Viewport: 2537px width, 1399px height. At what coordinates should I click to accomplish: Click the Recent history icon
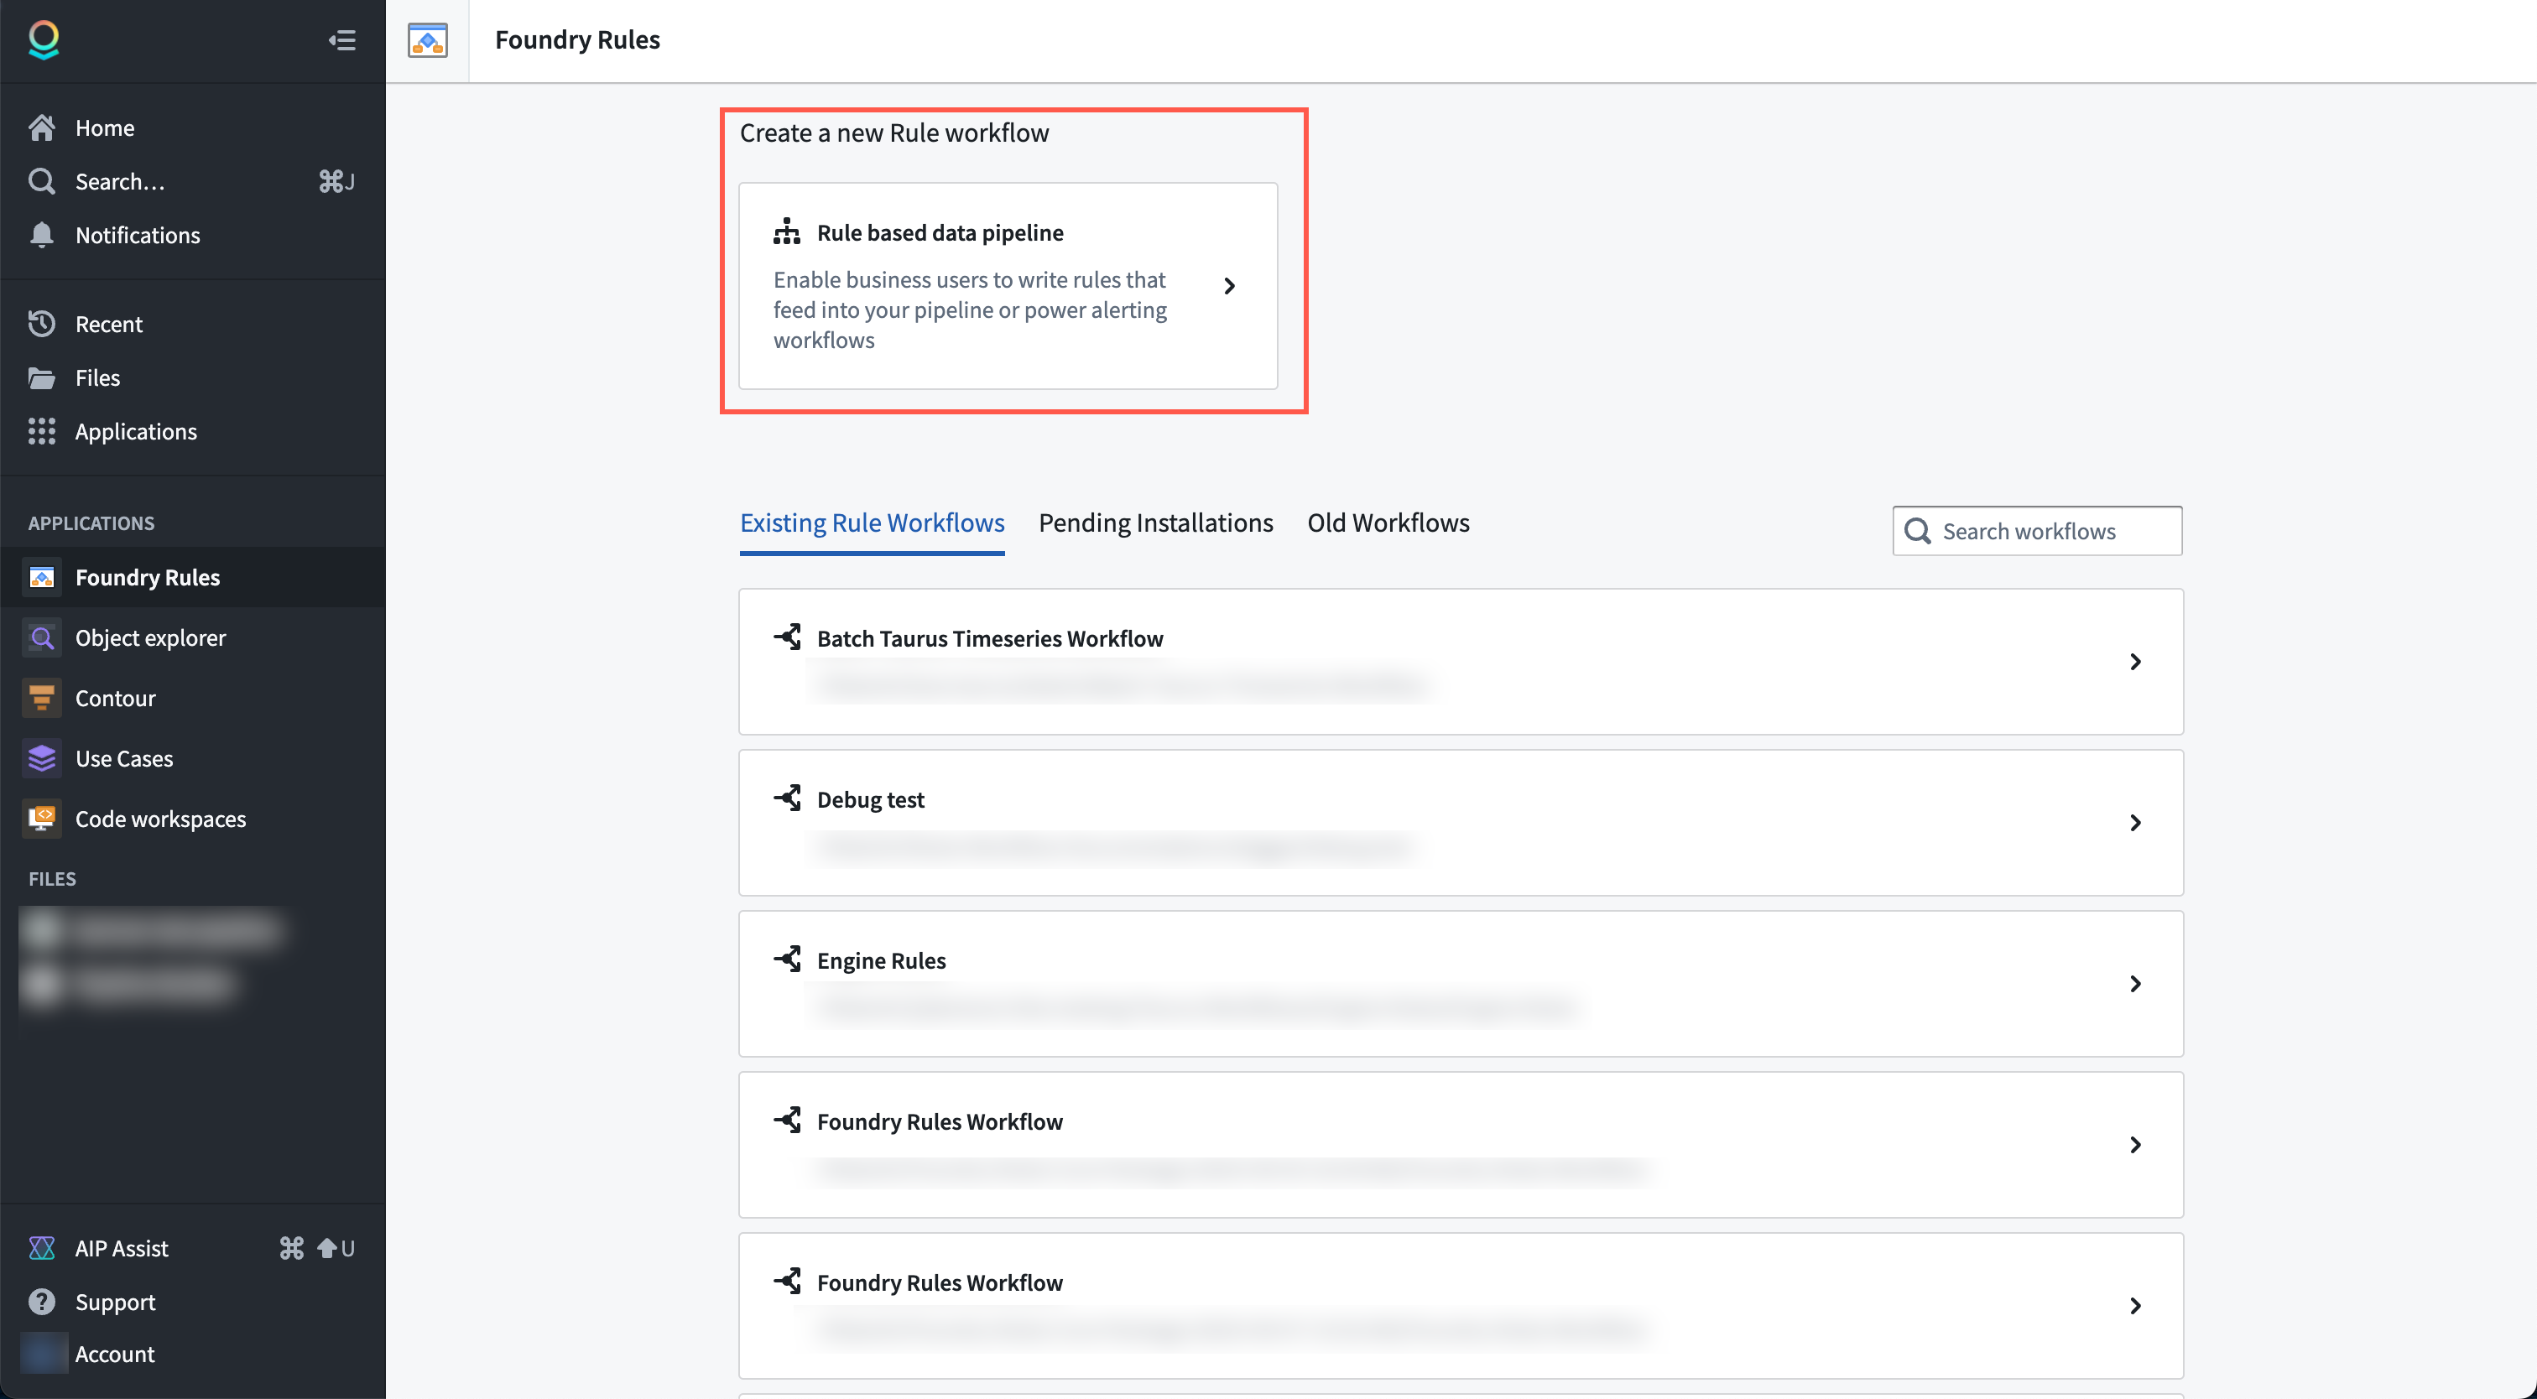tap(41, 324)
